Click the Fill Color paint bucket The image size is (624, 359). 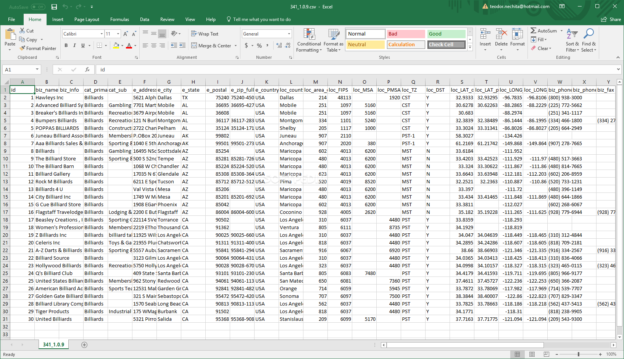click(116, 45)
